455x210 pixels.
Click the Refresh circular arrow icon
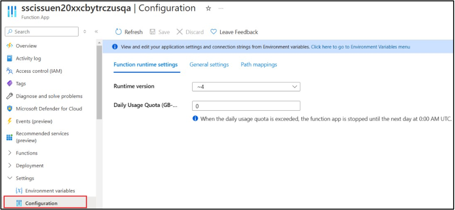[x=118, y=32]
